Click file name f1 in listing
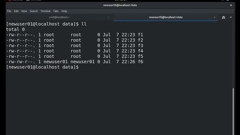Image resolution: width=240 pixels, height=135 pixels. coord(141,35)
